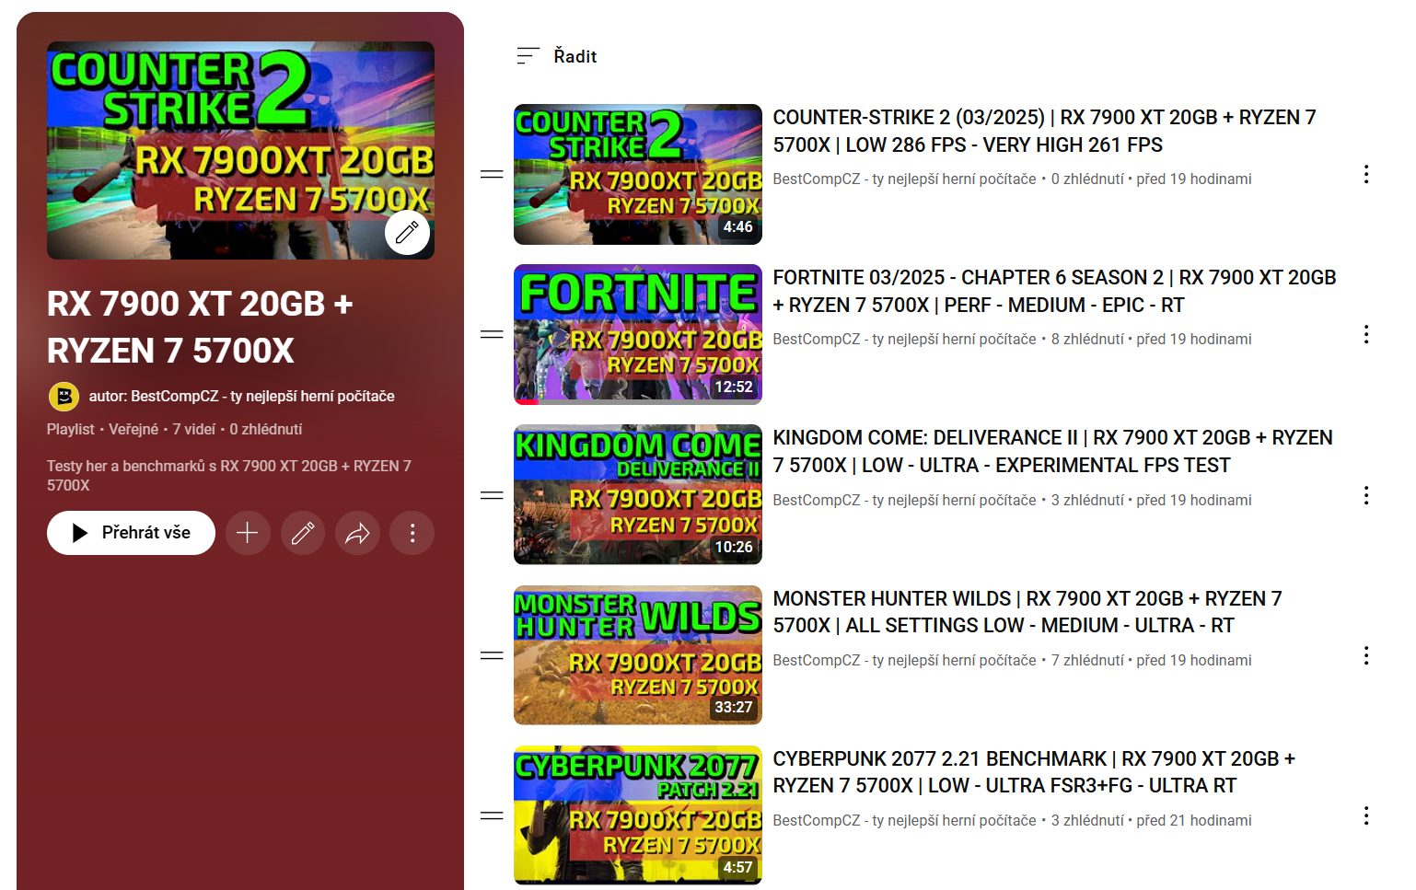Open channel name under Monster Hunter Wilds
This screenshot has height=890, width=1416.
(x=904, y=660)
